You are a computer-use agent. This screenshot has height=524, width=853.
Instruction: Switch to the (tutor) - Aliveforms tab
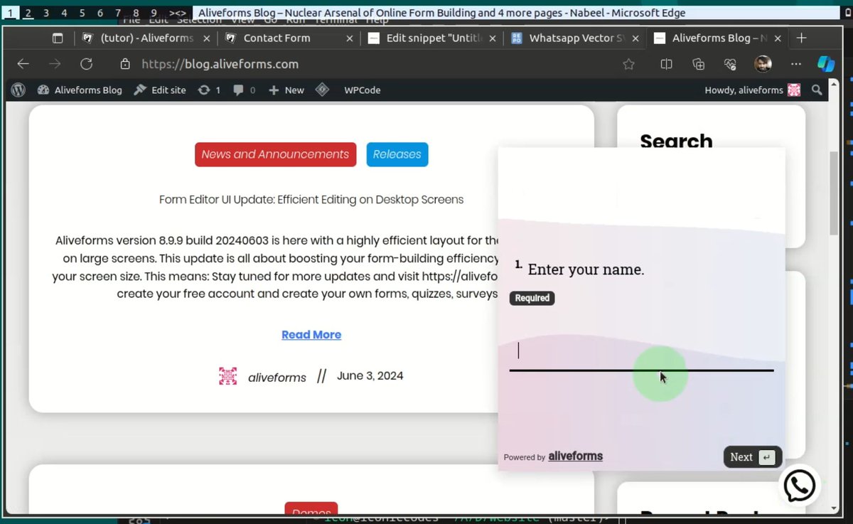tap(146, 38)
